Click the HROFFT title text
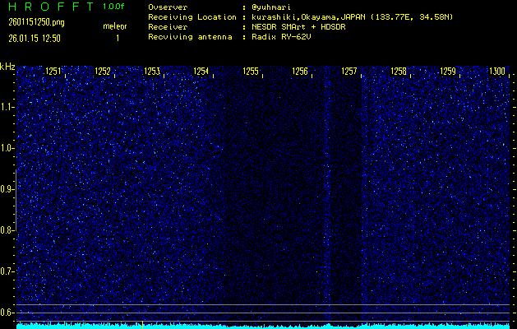The width and height of the screenshot is (517, 329). [51, 7]
